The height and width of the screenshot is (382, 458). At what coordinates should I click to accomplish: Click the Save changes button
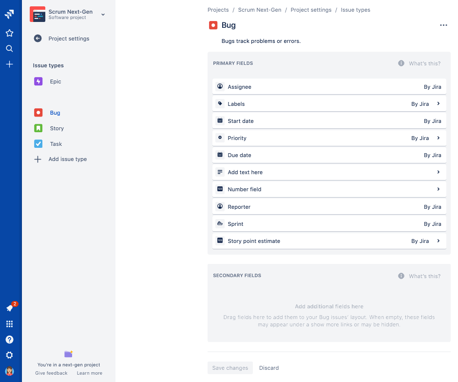(x=230, y=368)
